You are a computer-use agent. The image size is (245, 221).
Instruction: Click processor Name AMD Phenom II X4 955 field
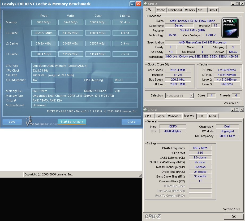192,21
